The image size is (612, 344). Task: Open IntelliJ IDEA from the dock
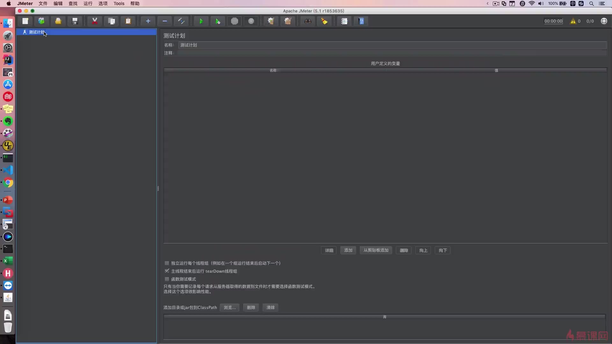(x=8, y=60)
